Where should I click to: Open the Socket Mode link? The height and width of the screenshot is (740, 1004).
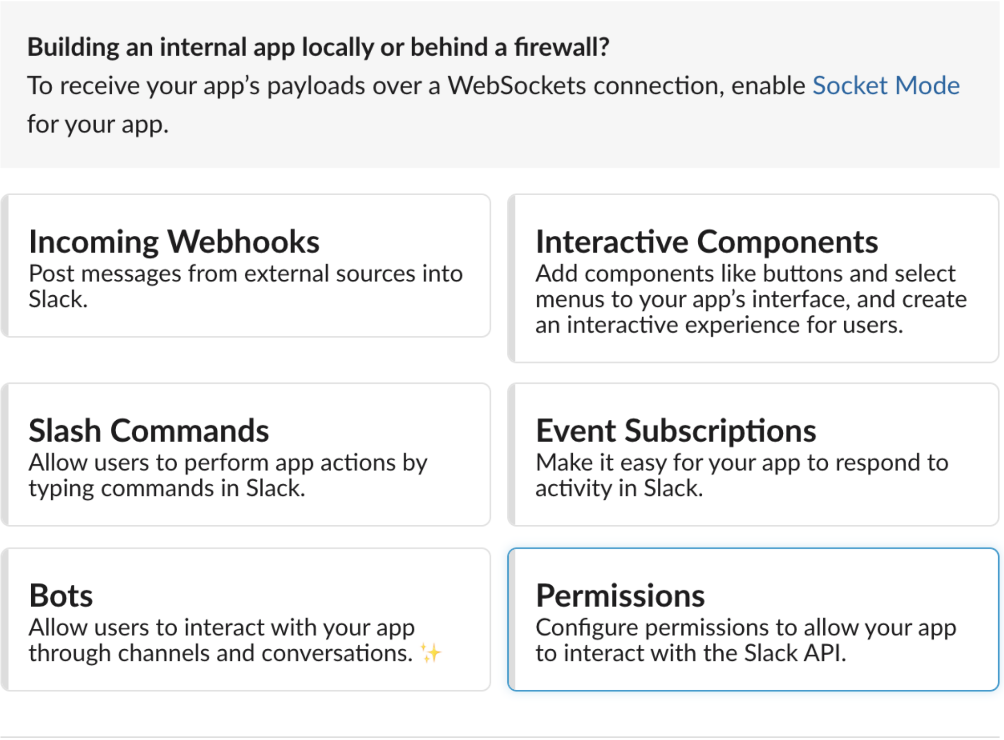(x=885, y=86)
